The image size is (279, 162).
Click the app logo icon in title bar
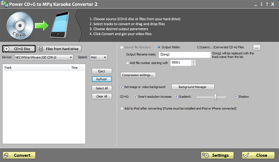click(4, 4)
